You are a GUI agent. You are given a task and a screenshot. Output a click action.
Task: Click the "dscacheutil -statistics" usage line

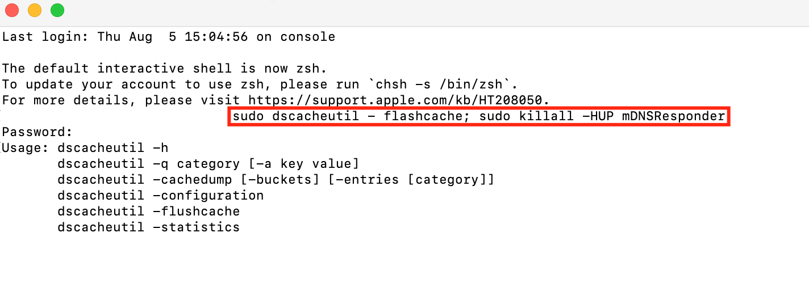(x=148, y=227)
